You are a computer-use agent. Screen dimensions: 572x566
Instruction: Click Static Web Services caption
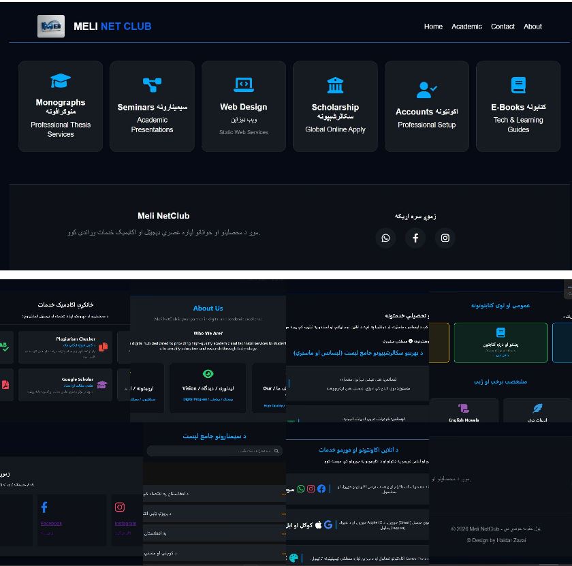(244, 132)
